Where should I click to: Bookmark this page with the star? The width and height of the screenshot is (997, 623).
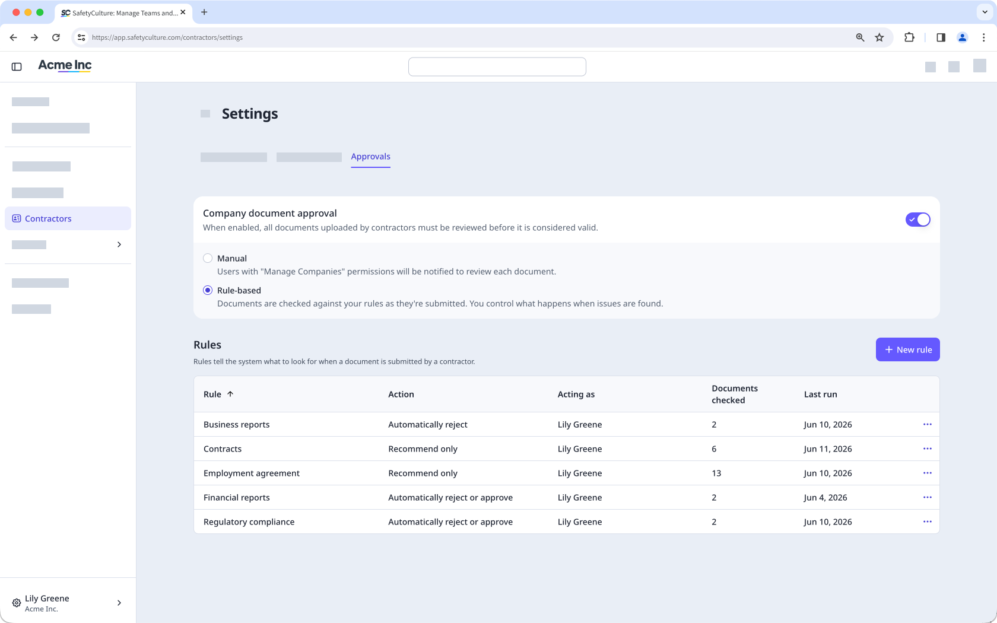tap(879, 37)
